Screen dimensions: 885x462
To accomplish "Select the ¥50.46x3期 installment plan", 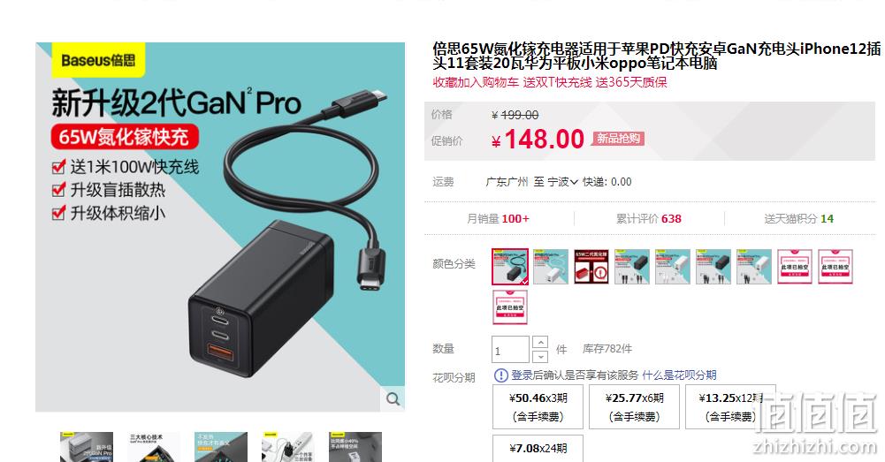I will (x=538, y=406).
